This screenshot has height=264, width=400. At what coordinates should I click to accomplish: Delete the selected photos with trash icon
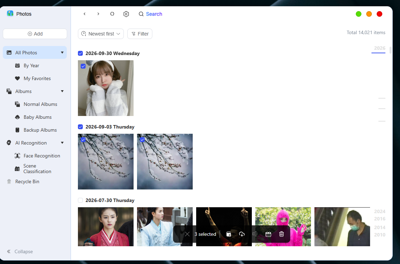coord(281,234)
